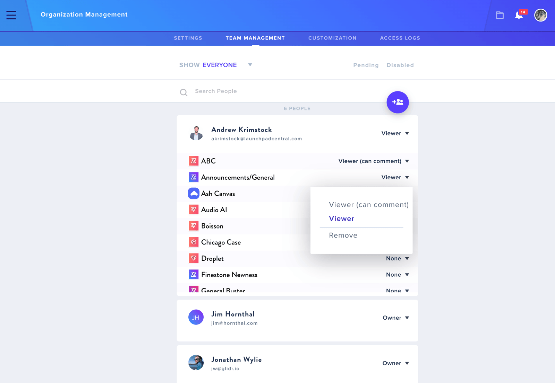Screen dimensions: 555x383
Task: Switch to the Settings tab
Action: [x=188, y=38]
